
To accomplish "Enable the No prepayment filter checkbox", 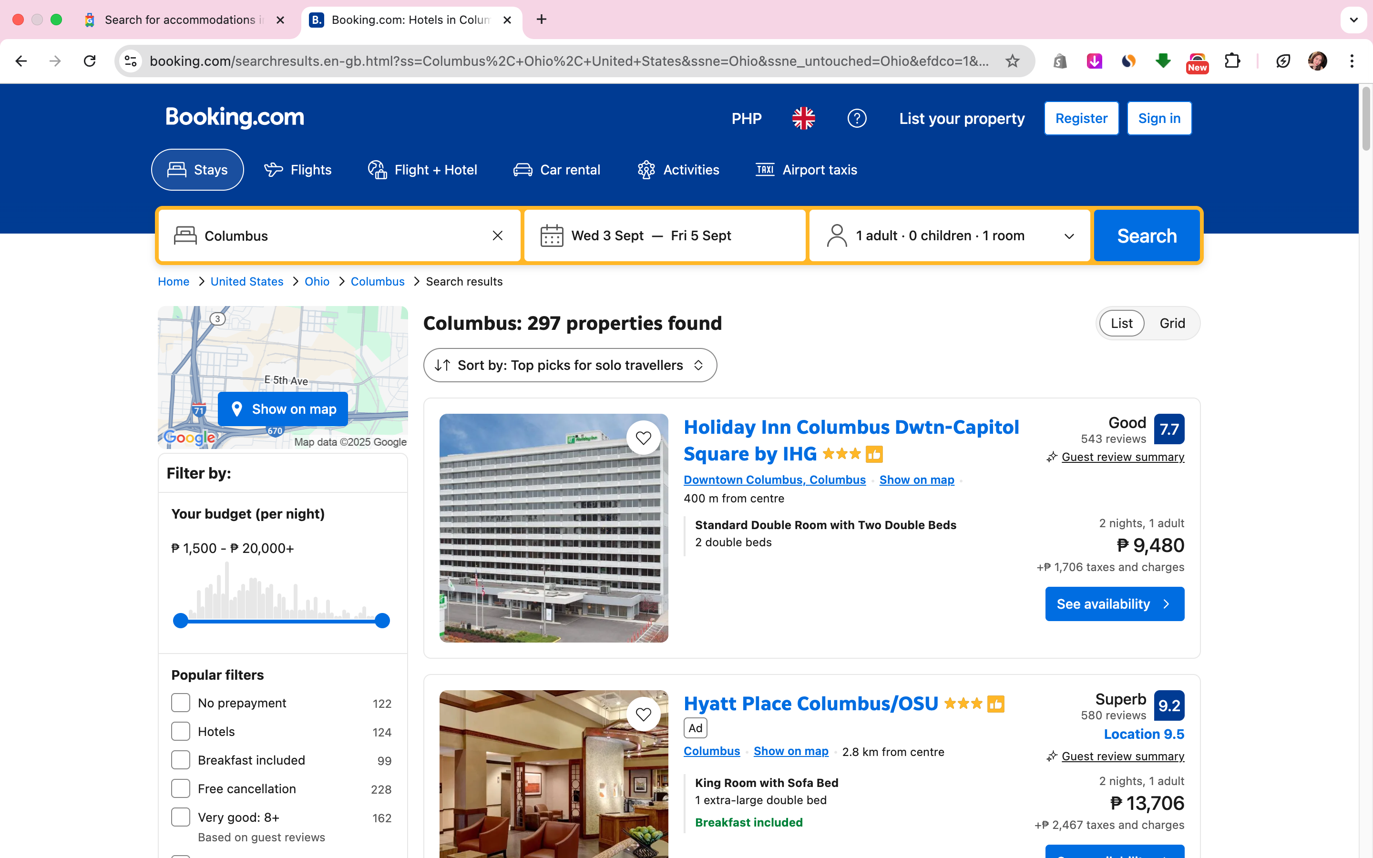I will (180, 703).
